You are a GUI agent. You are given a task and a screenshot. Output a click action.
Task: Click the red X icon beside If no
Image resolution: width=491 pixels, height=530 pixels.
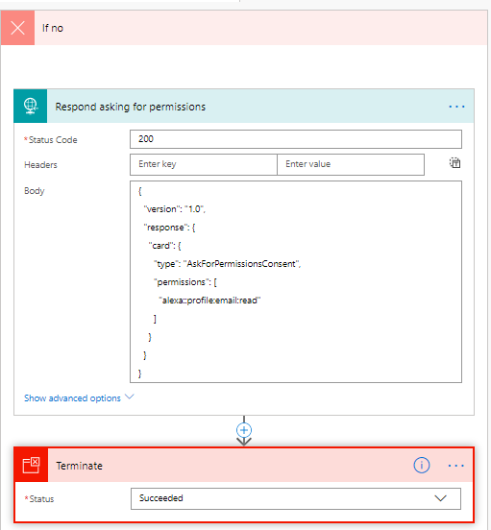click(17, 28)
